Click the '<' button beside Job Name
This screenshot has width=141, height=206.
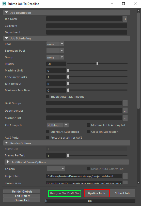(125, 19)
